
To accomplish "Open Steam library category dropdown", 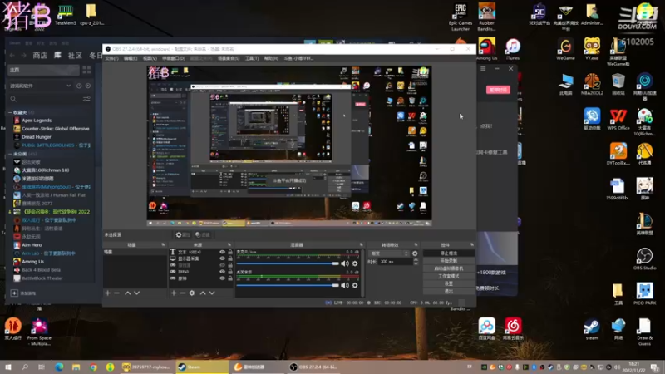I will coord(40,86).
